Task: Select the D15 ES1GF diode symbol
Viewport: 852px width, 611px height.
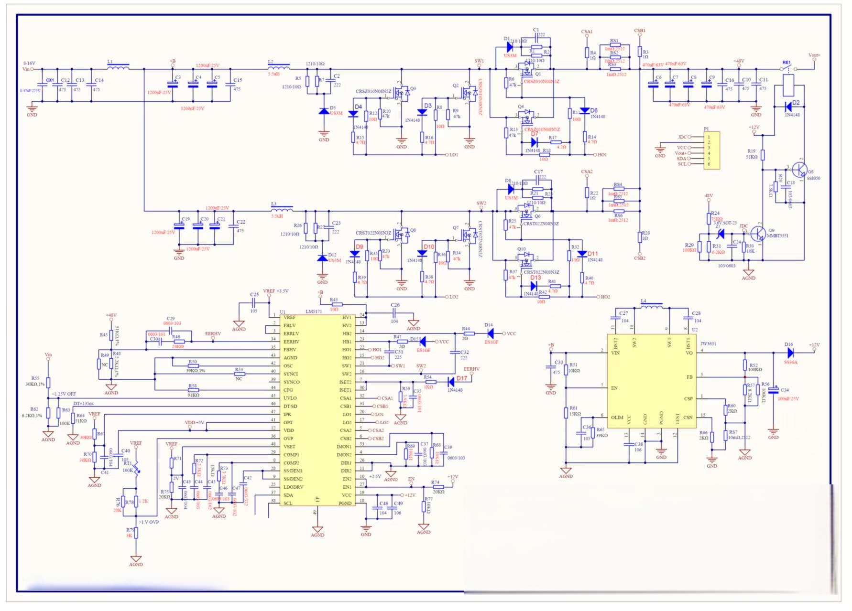Action: click(x=422, y=342)
